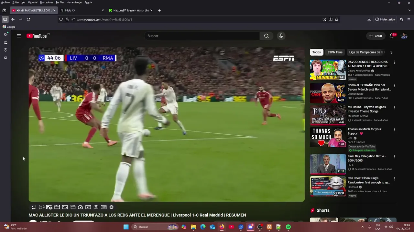The width and height of the screenshot is (414, 232).
Task: Go to the YouTube home logo
Action: click(x=37, y=36)
